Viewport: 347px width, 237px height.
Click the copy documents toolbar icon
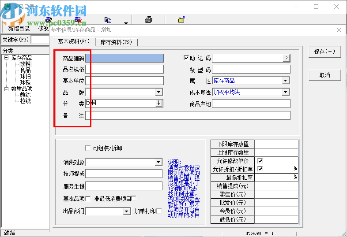(x=108, y=20)
